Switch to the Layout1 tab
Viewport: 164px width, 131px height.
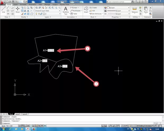[17, 114]
